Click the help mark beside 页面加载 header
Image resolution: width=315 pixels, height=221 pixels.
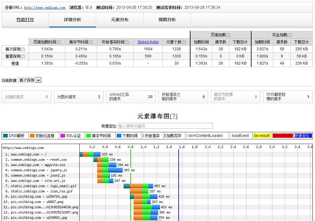coord(228,35)
